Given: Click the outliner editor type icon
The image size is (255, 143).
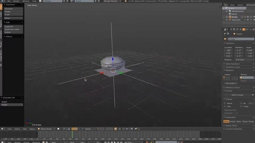Looking at the screenshot, I should click(225, 5).
